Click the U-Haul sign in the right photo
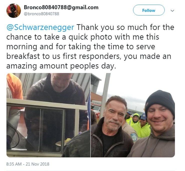Viewport: 185px width, 171px height. (x=96, y=103)
